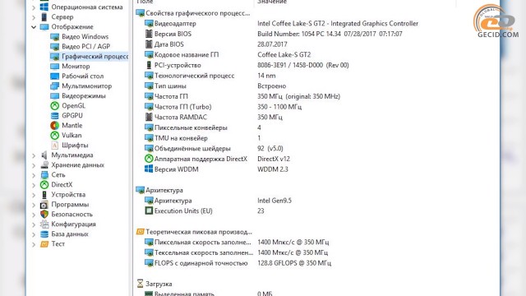This screenshot has width=526, height=296.
Task: Expand the База данных tree node
Action: pyautogui.click(x=34, y=234)
